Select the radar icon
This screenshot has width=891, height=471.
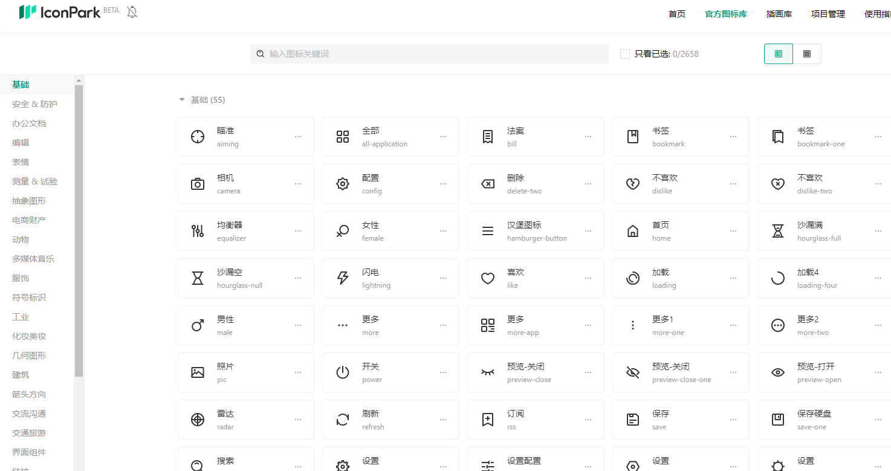tap(198, 420)
